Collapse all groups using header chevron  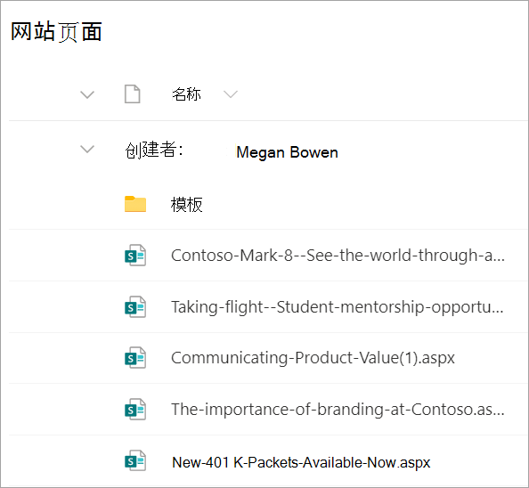point(87,94)
